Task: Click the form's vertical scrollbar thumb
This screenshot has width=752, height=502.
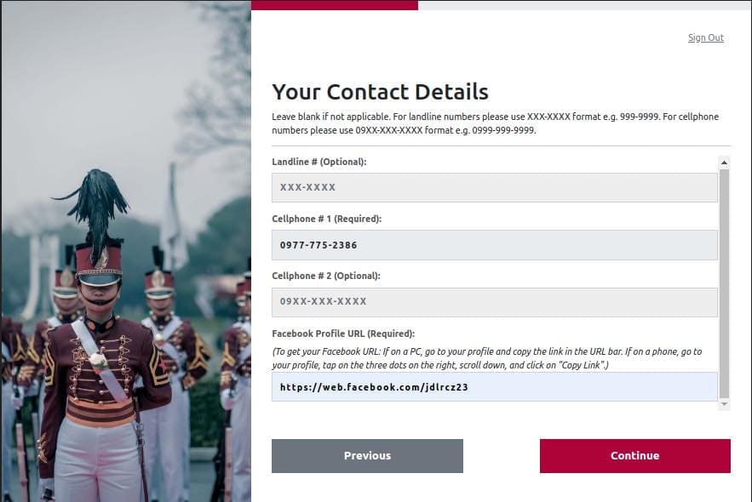Action: coord(725,281)
